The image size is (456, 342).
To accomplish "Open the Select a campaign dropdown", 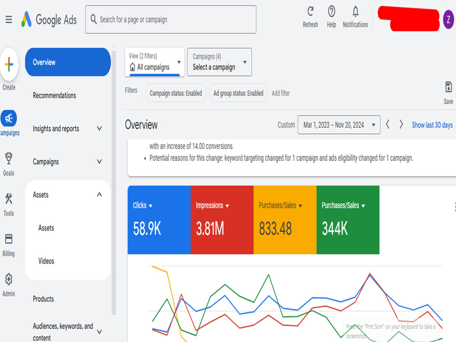I will 220,62.
